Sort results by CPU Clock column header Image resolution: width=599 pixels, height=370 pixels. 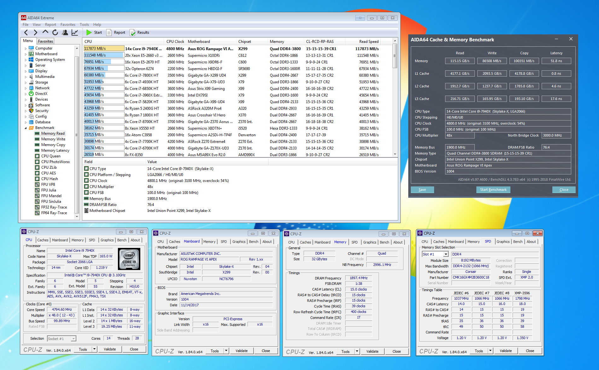tap(175, 42)
